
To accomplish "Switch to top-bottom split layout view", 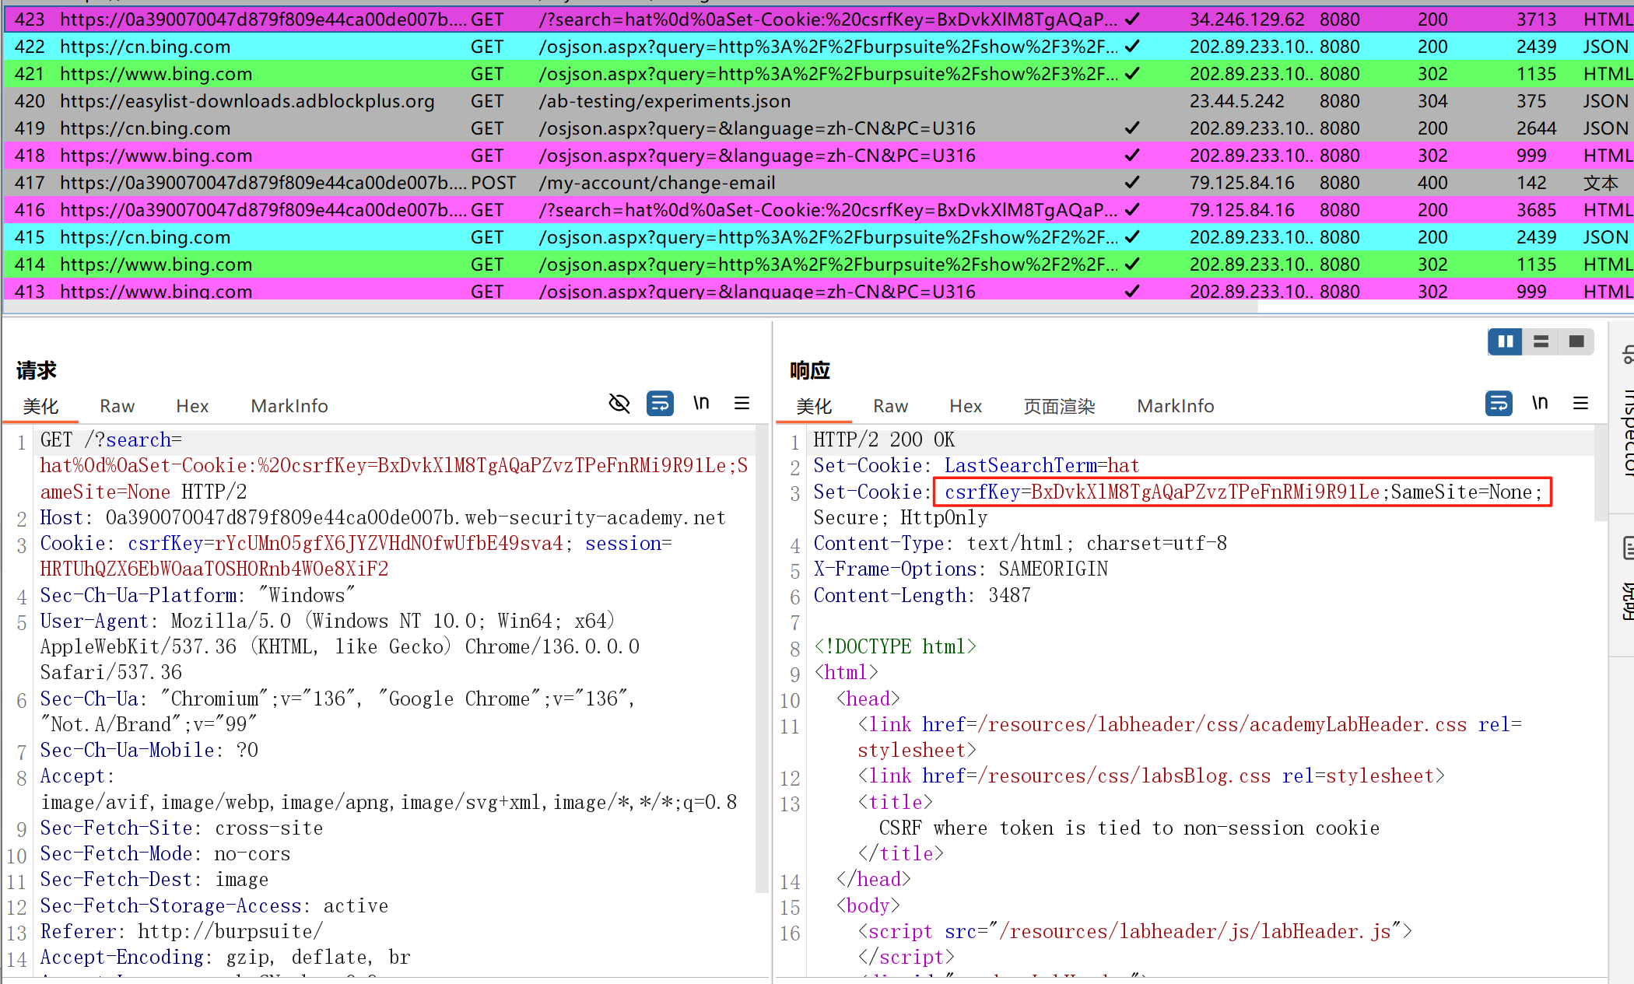I will click(1541, 341).
